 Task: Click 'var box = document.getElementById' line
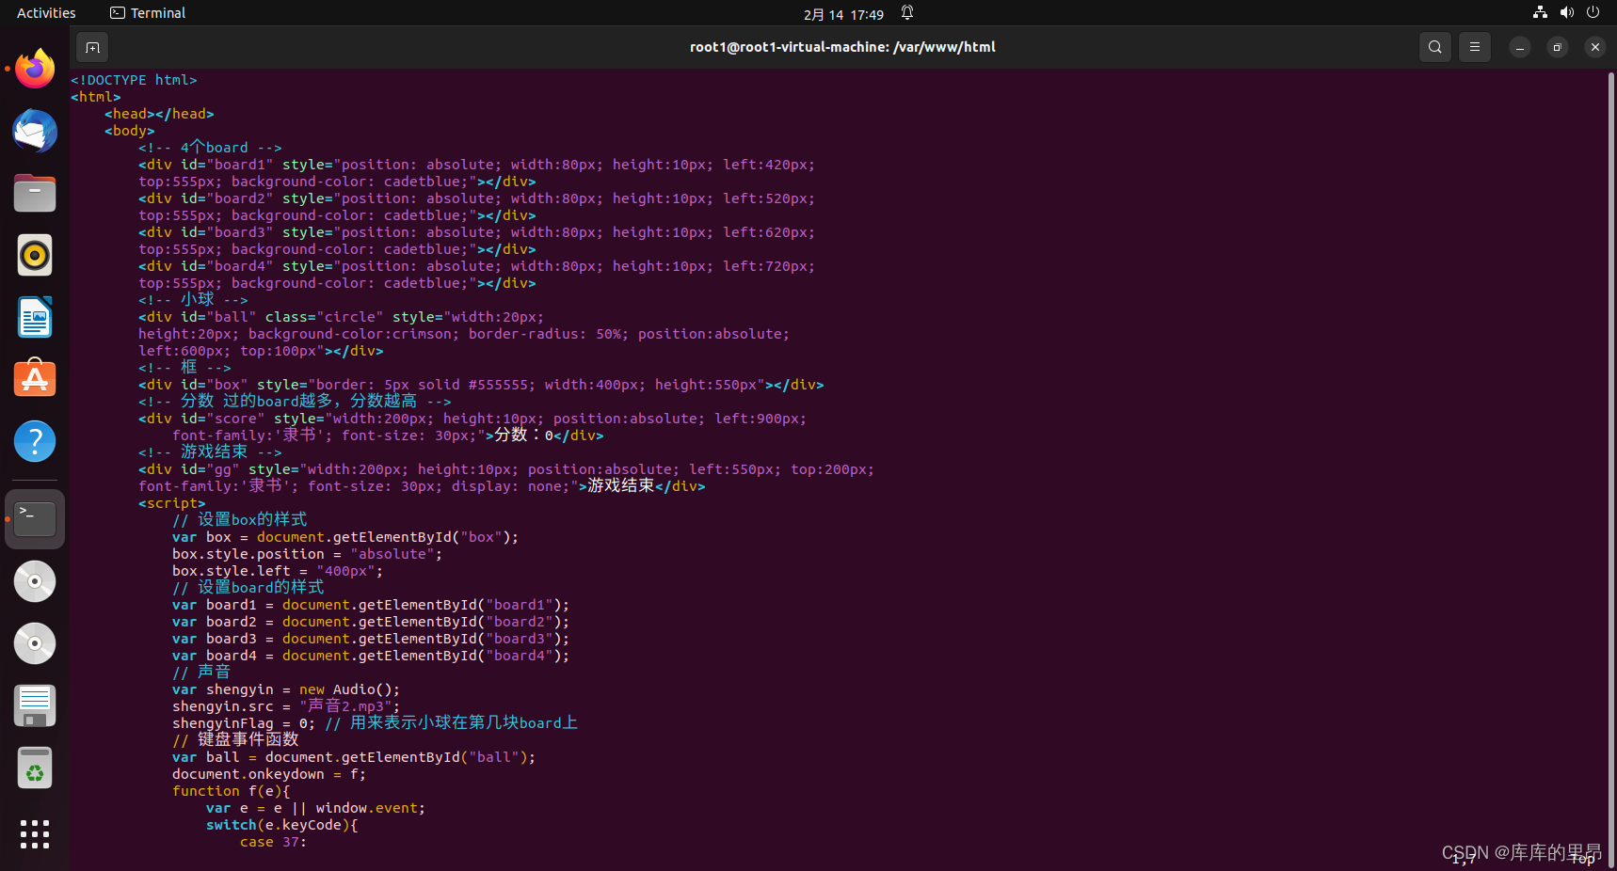(345, 537)
